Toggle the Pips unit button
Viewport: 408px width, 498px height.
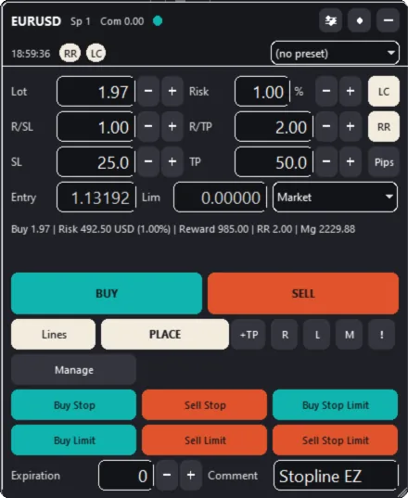tap(384, 162)
